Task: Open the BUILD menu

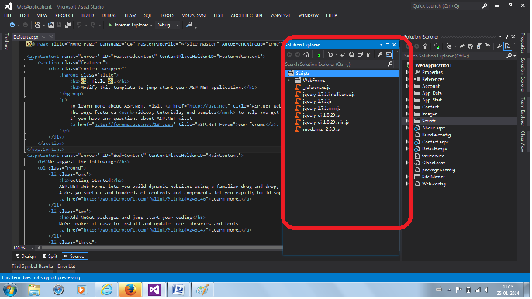Action: click(x=88, y=15)
